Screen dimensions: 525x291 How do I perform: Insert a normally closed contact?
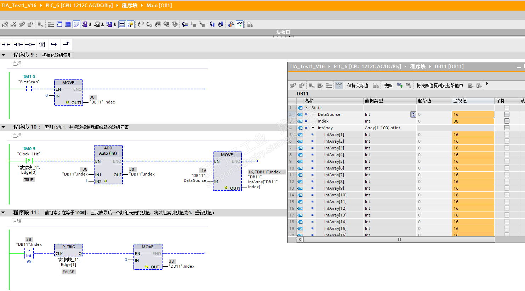(x=18, y=44)
